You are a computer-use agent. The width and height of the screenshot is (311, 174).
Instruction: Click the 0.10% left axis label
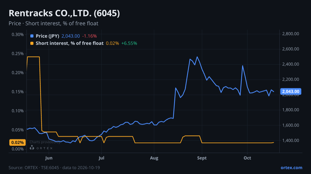pos(18,111)
